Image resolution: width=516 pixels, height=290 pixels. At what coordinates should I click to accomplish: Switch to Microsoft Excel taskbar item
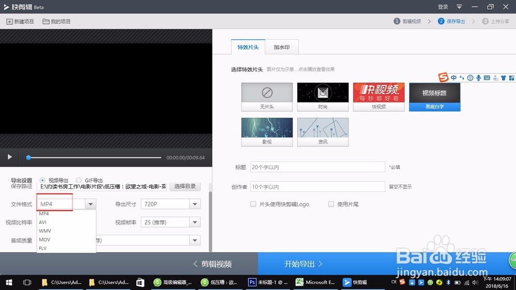(x=316, y=282)
